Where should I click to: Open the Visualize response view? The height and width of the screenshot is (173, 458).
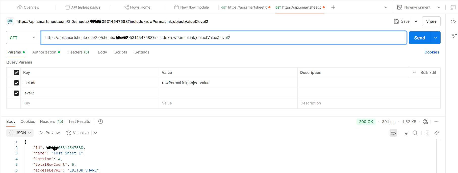(78, 133)
